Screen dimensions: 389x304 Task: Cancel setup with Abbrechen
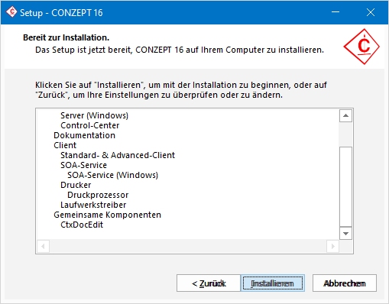[345, 283]
